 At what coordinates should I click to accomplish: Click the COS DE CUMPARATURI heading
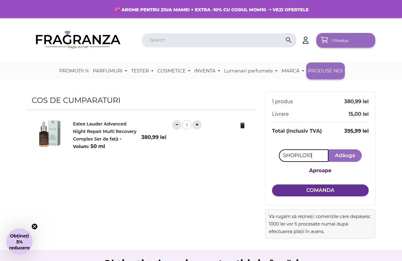[76, 100]
